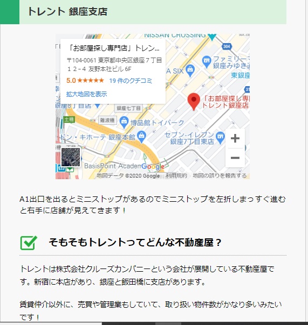Zoom out the map with minus button
Image resolution: width=308 pixels, height=325 pixels.
click(x=235, y=158)
